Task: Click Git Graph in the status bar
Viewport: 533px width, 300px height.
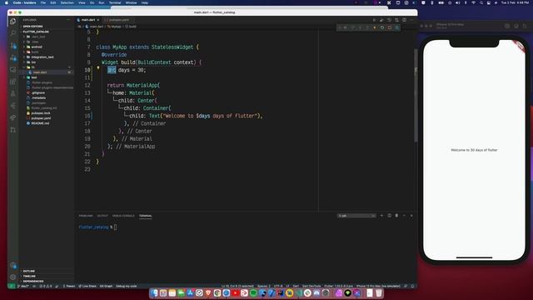Action: coord(106,286)
